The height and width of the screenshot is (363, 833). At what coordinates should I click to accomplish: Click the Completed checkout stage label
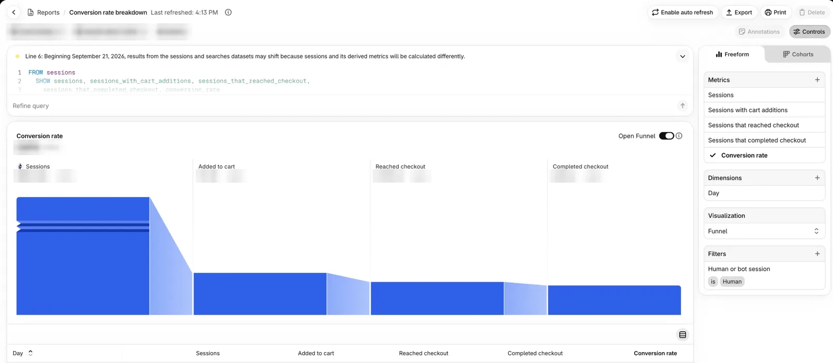tap(580, 167)
